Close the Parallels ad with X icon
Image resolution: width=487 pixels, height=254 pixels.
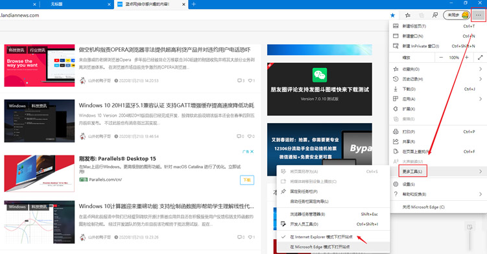[x=252, y=152]
